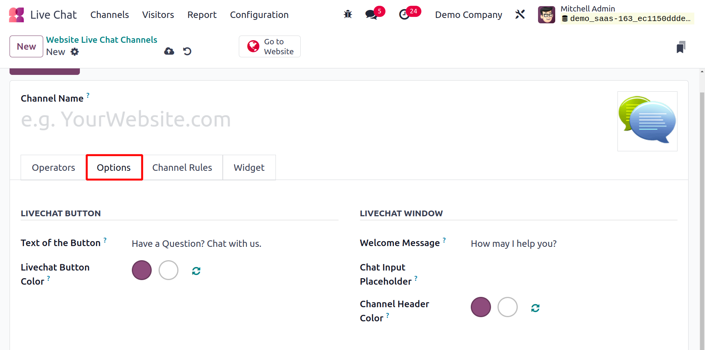Reset the Channel Header Color with refresh icon

tap(535, 308)
